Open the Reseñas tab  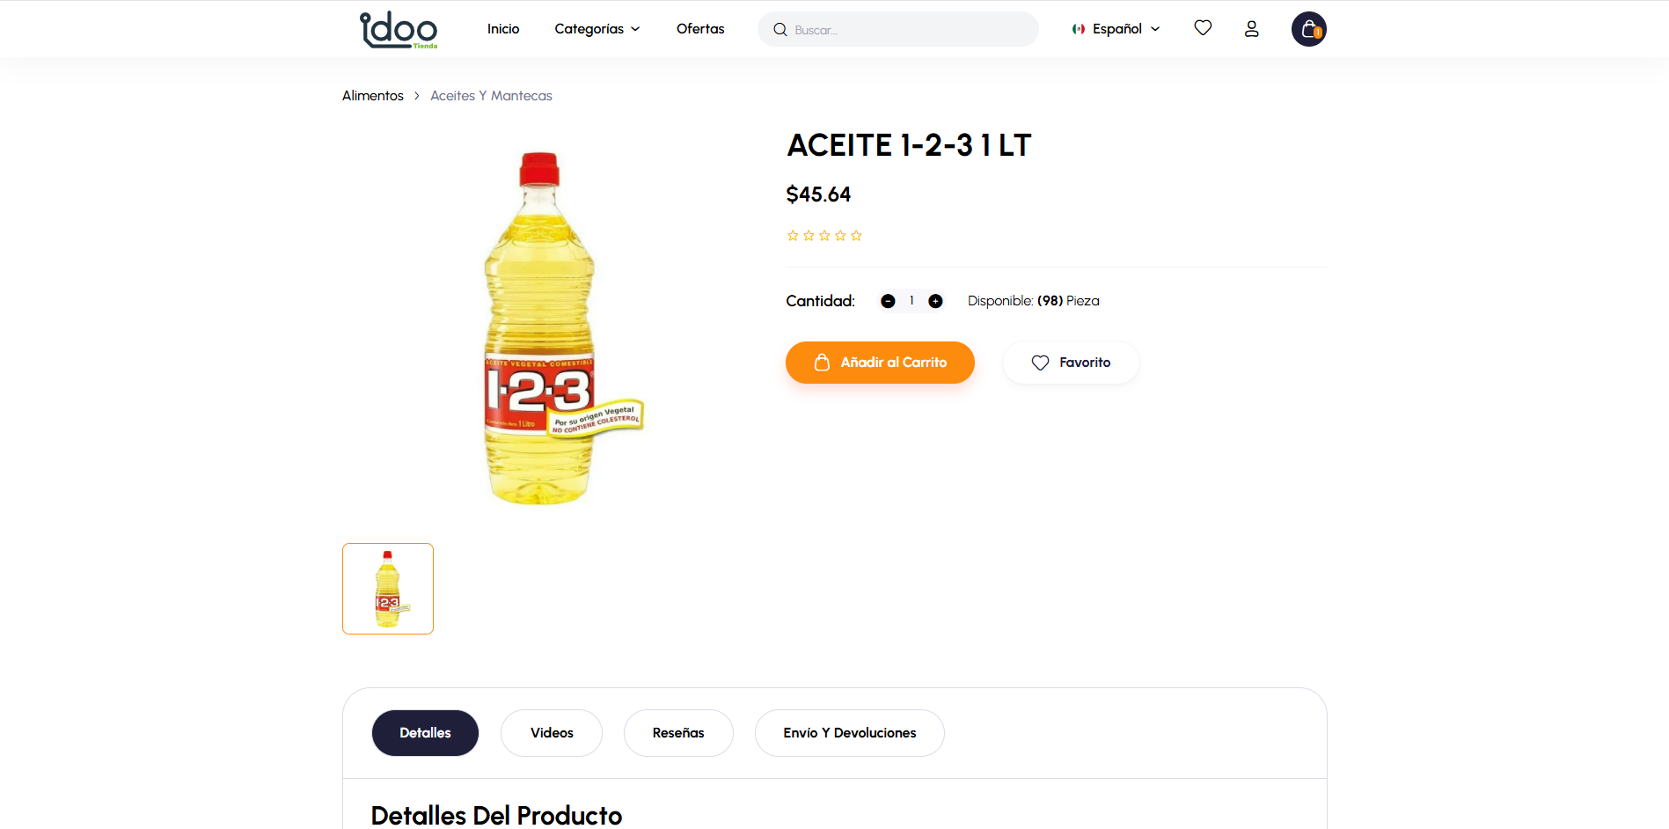[678, 733]
